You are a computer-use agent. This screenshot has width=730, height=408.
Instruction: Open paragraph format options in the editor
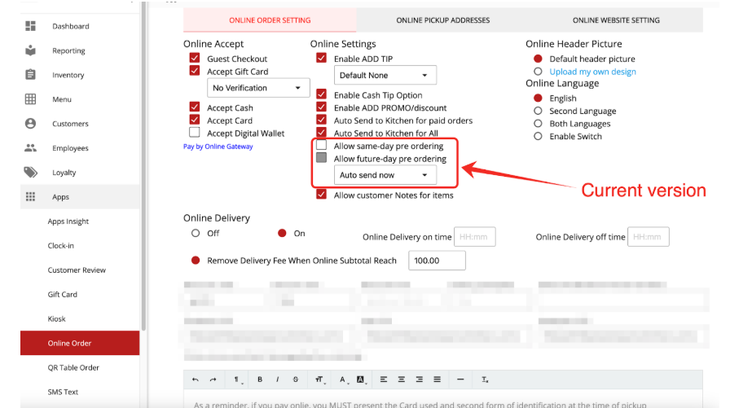pyautogui.click(x=237, y=379)
